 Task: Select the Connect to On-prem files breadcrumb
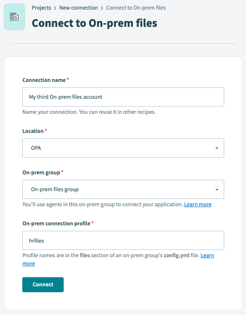(x=136, y=8)
